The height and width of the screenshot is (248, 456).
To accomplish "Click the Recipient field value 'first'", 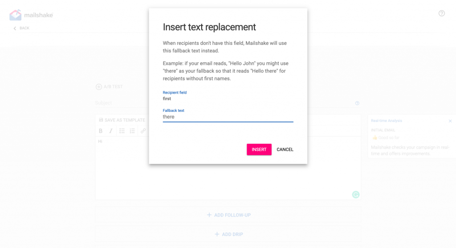I will pos(167,99).
